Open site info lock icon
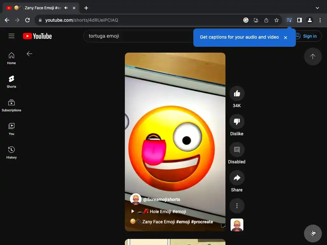This screenshot has width=327, height=245. pyautogui.click(x=40, y=20)
